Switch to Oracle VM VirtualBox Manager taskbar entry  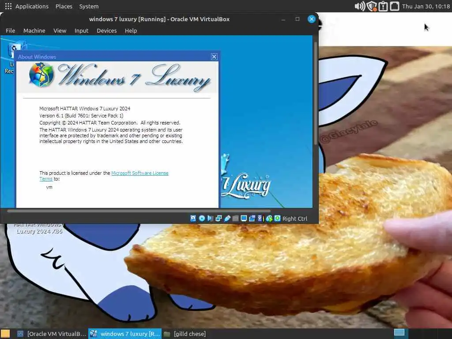point(52,334)
